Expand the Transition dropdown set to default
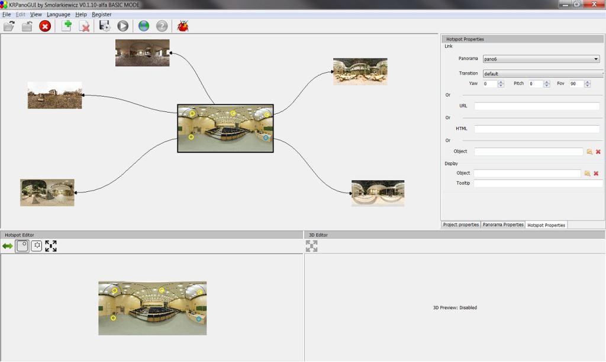This screenshot has width=606, height=362. (542, 74)
